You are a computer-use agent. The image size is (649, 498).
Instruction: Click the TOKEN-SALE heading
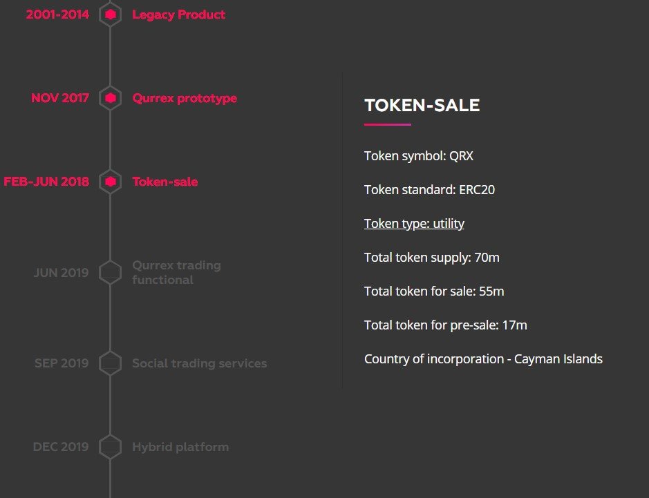(x=422, y=105)
